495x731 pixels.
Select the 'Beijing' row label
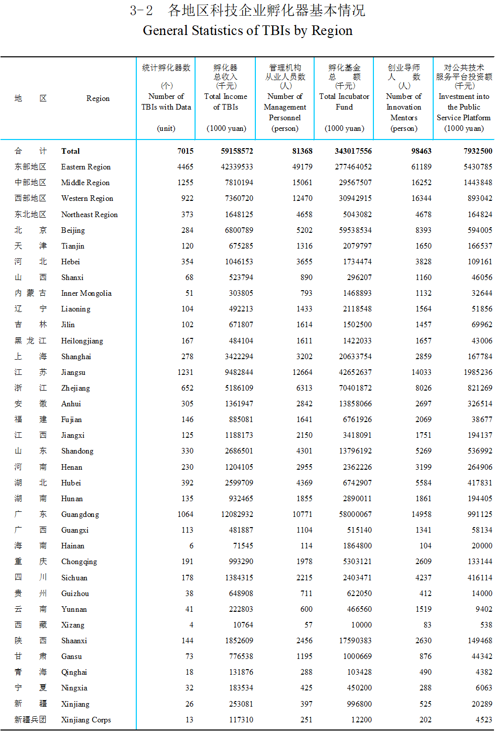[x=73, y=230]
